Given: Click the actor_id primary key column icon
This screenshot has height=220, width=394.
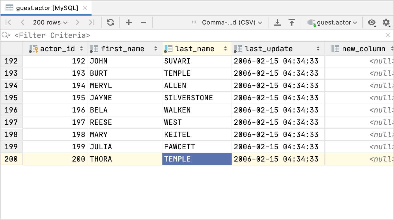Looking at the screenshot, I should pos(33,49).
